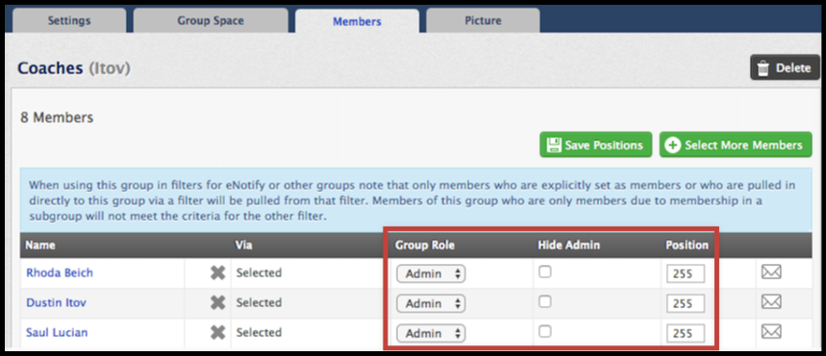Open the Picture tab
The image size is (826, 356).
483,21
